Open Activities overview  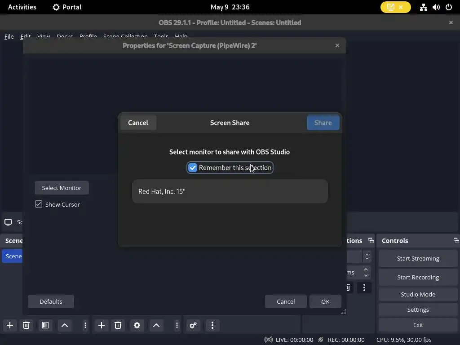tap(22, 7)
